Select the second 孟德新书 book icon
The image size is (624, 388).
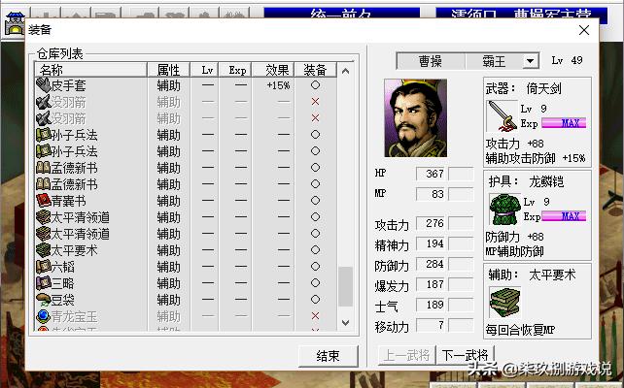point(43,184)
